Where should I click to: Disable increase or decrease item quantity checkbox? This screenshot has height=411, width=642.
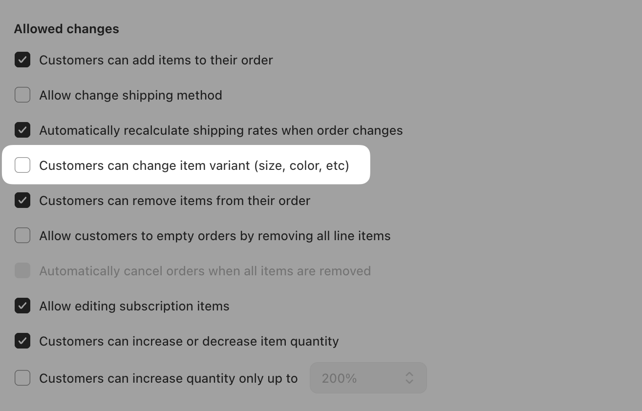click(x=22, y=341)
